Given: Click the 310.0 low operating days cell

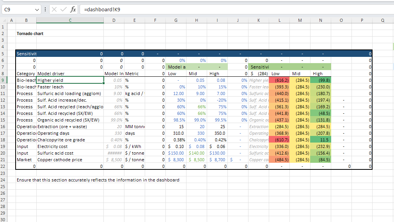Looking at the screenshot, I should (176, 133).
